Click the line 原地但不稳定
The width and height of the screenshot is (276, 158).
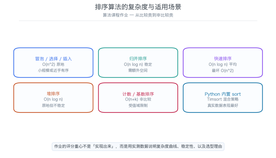pyautogui.click(x=53, y=105)
